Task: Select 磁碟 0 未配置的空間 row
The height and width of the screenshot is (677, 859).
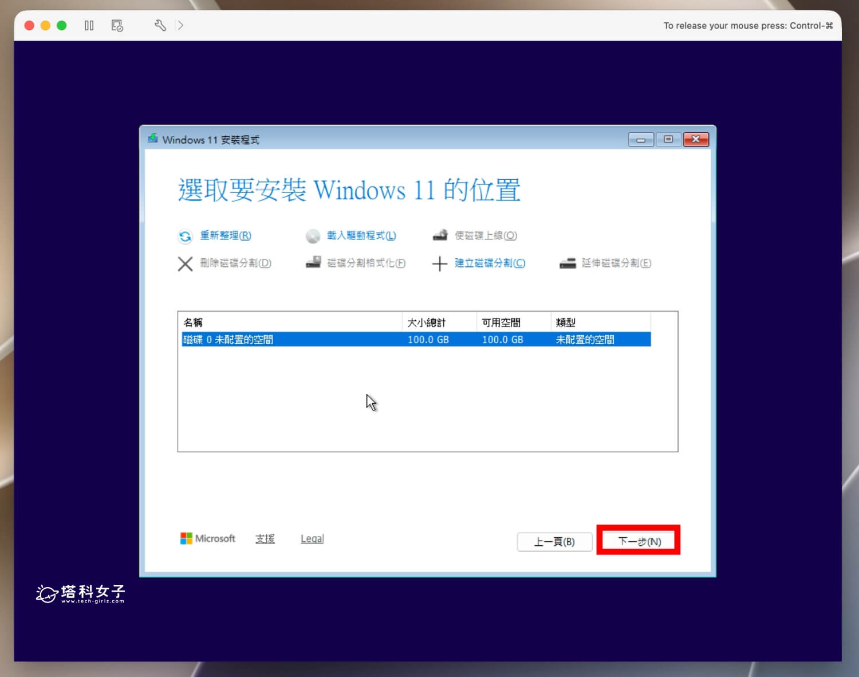Action: click(x=416, y=340)
